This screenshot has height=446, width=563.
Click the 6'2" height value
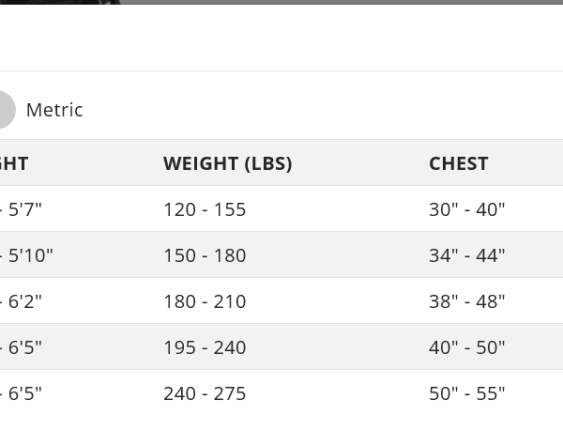click(x=24, y=301)
